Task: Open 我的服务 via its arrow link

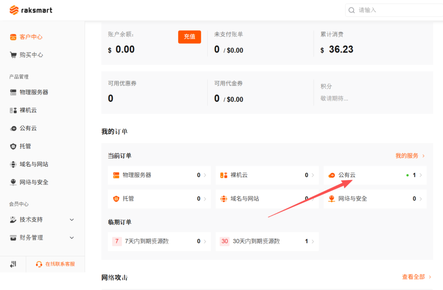Action: [x=410, y=155]
